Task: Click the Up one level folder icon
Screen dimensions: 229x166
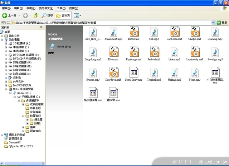Action: pyautogui.click(x=36, y=15)
